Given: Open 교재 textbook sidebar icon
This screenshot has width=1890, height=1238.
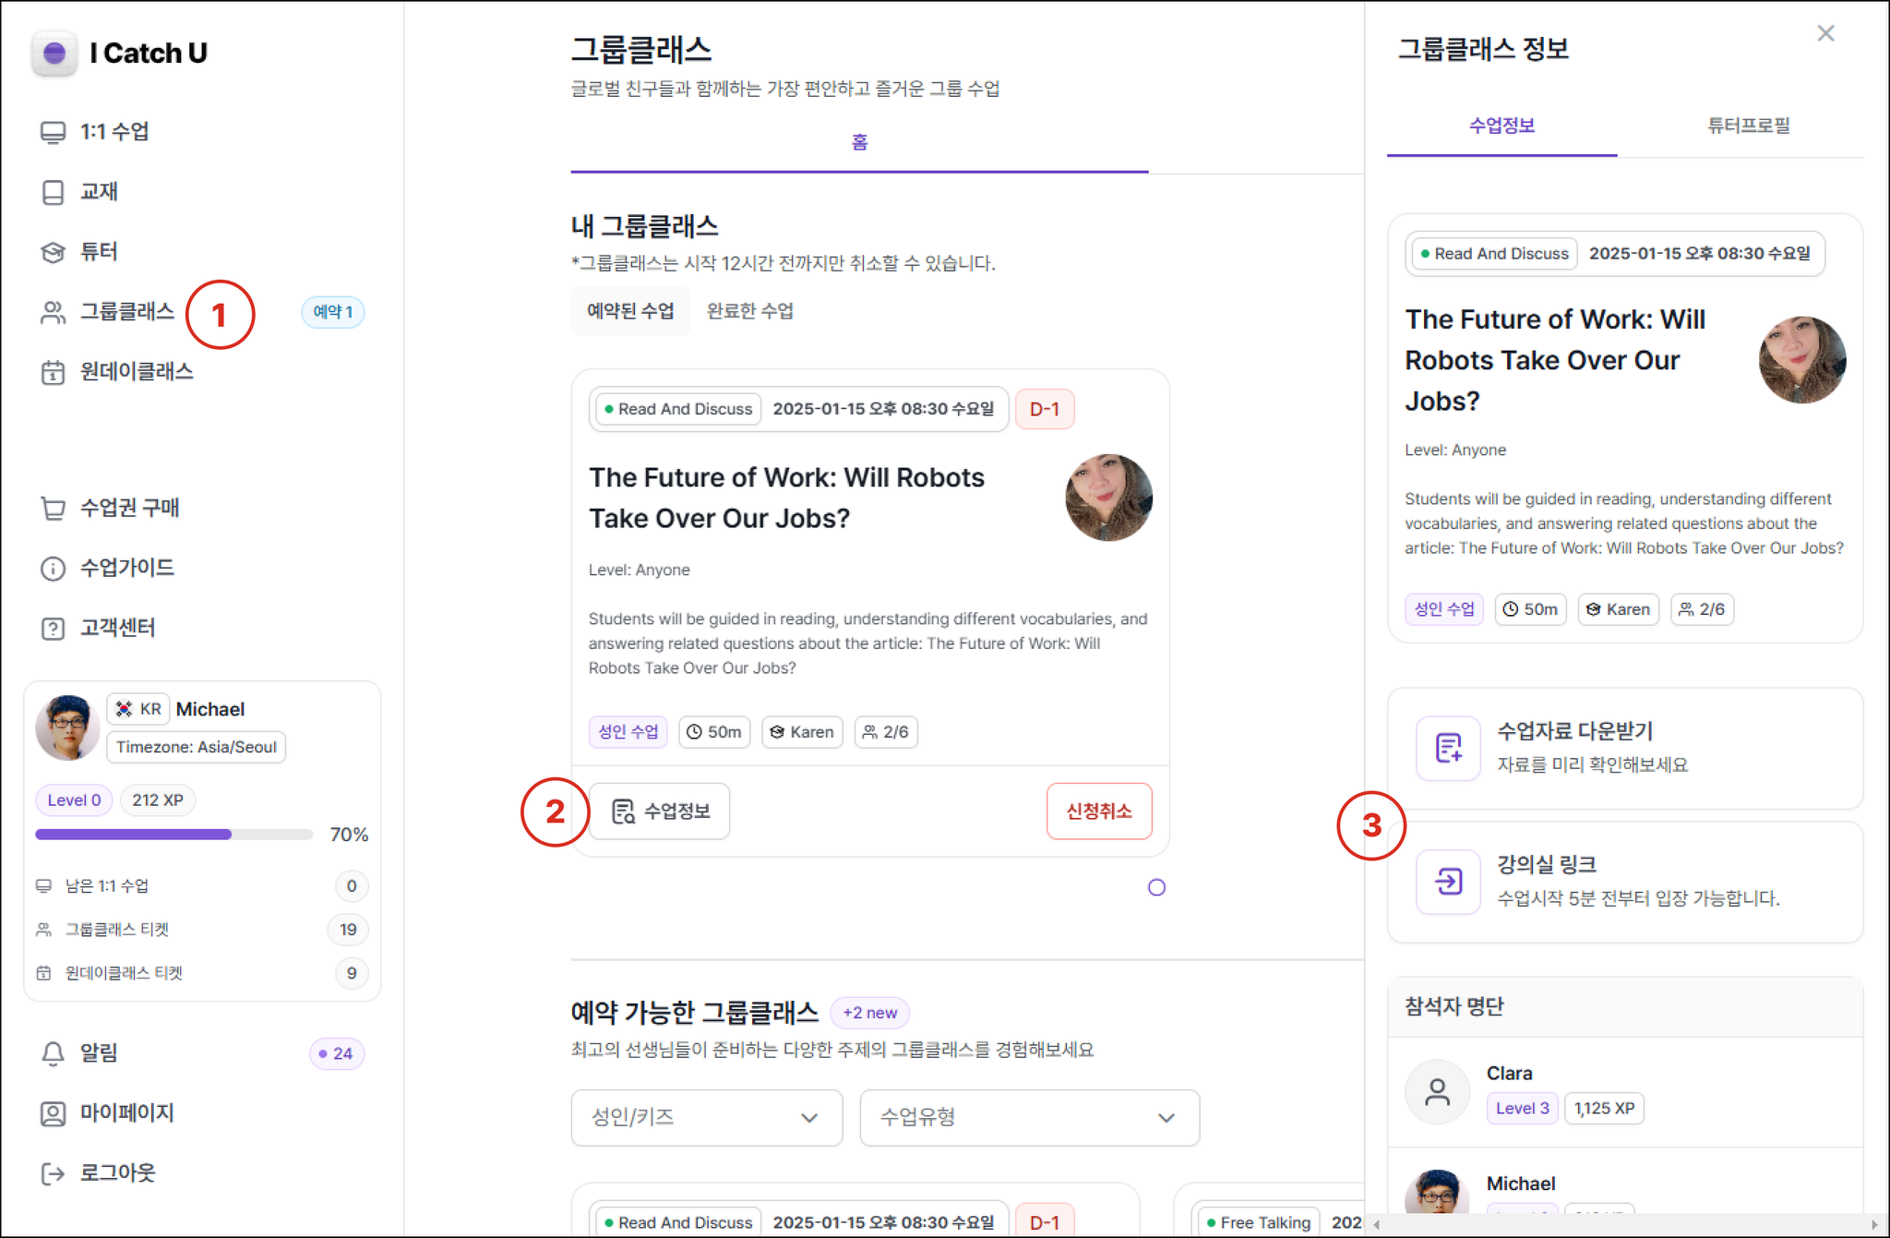Looking at the screenshot, I should pos(53,192).
